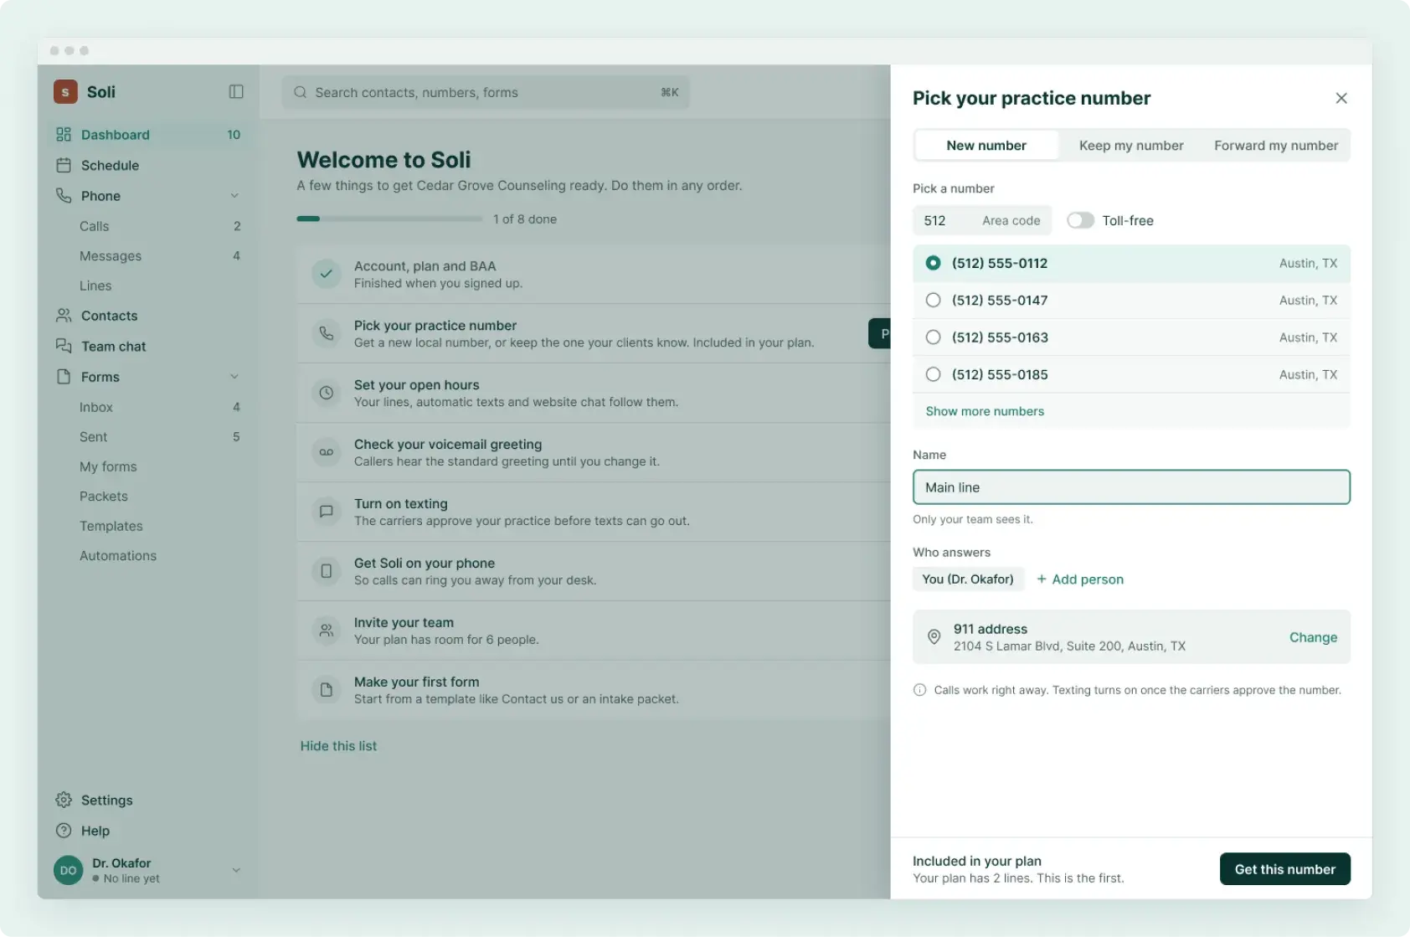
Task: Click Show more numbers link
Action: (x=985, y=411)
